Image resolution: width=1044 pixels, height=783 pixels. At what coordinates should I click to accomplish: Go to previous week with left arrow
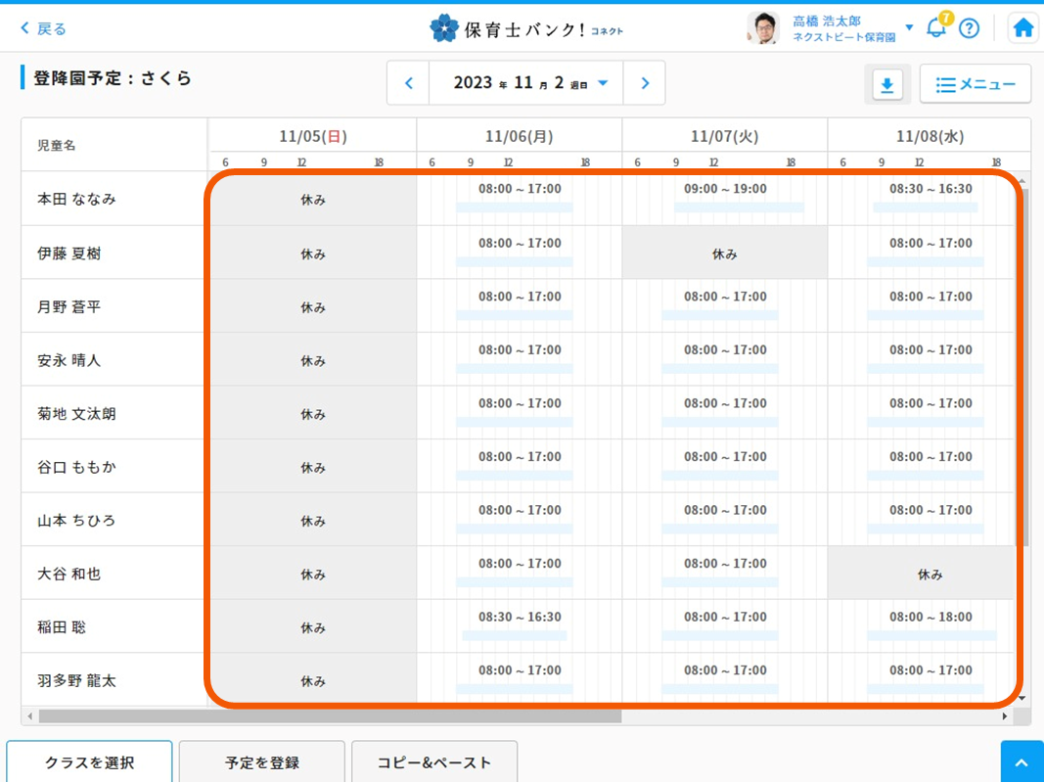tap(409, 83)
